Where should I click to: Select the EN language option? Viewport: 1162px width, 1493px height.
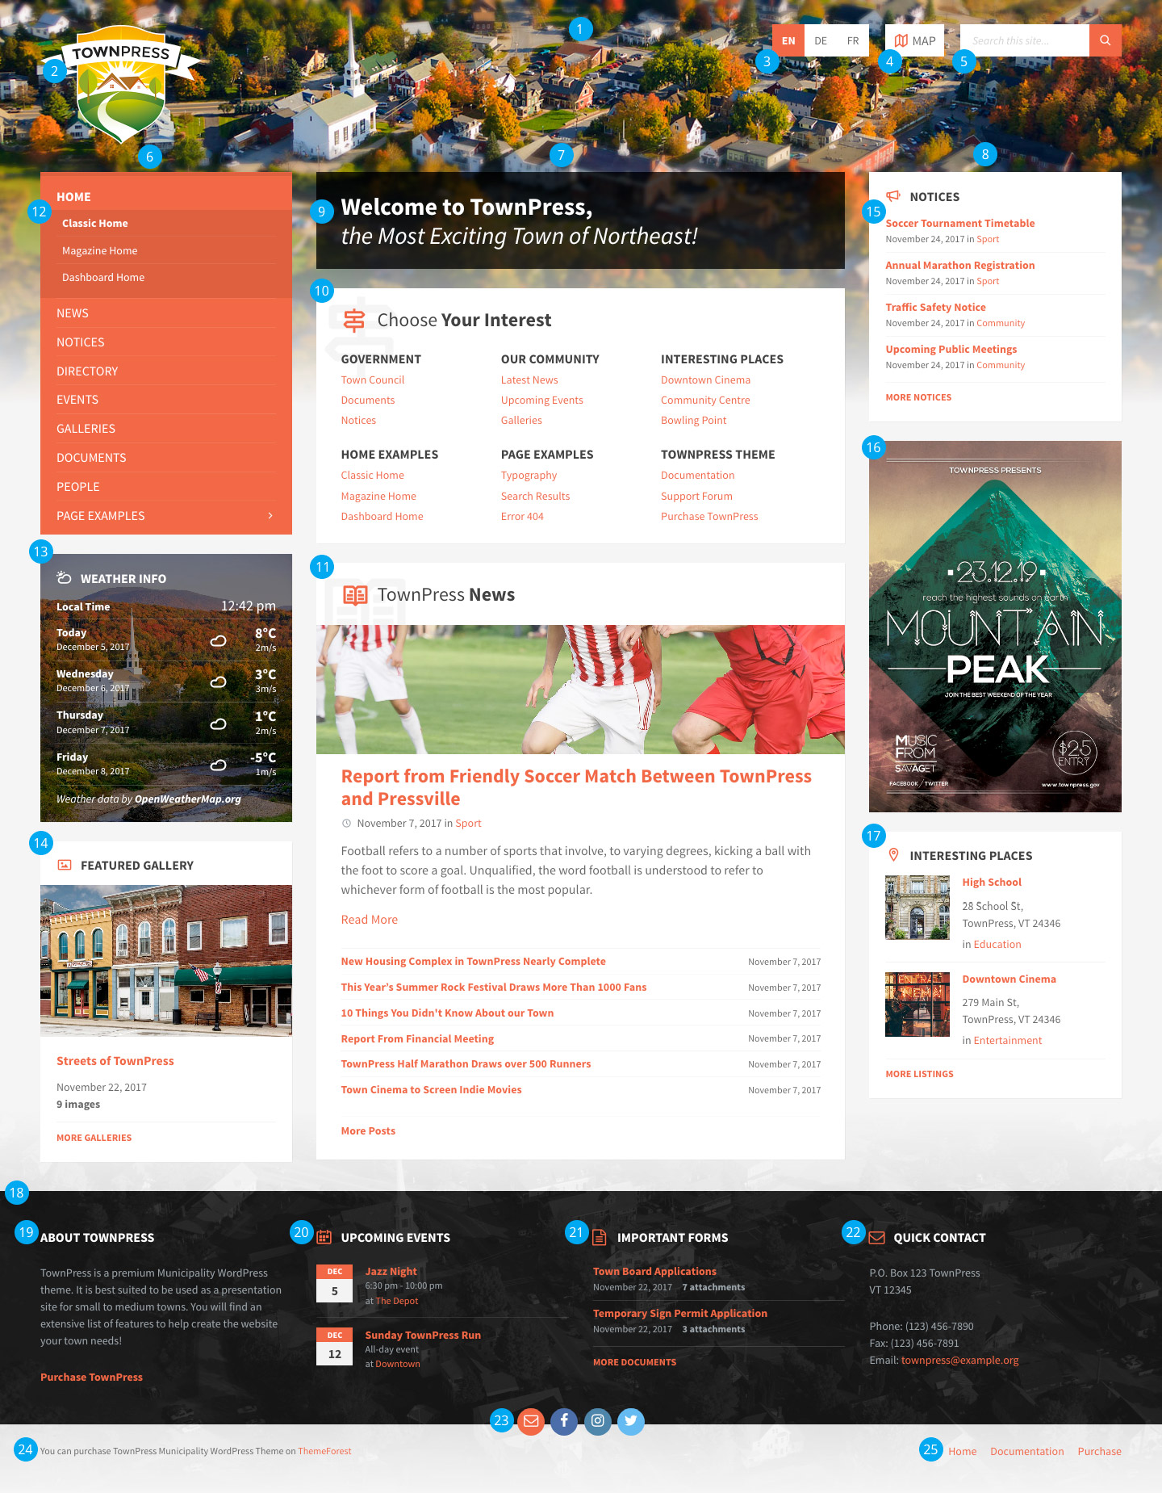(x=788, y=40)
